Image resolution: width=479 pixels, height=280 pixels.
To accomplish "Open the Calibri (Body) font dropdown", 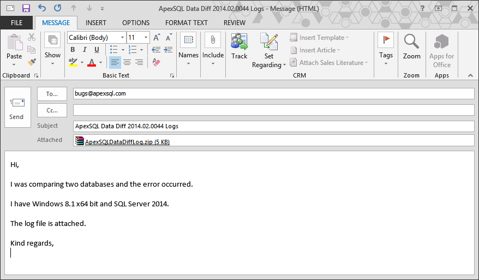I will coord(123,38).
